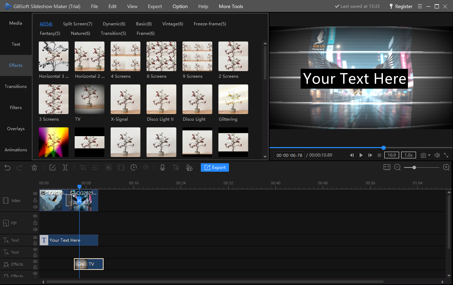Viewport: 453px width, 285px height.
Task: Toggle preview volume speaker icon
Action: [x=437, y=155]
